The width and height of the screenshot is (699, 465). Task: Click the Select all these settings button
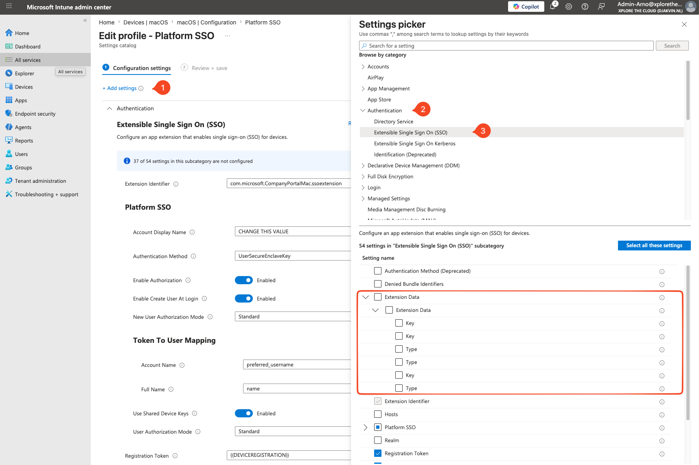pyautogui.click(x=654, y=245)
